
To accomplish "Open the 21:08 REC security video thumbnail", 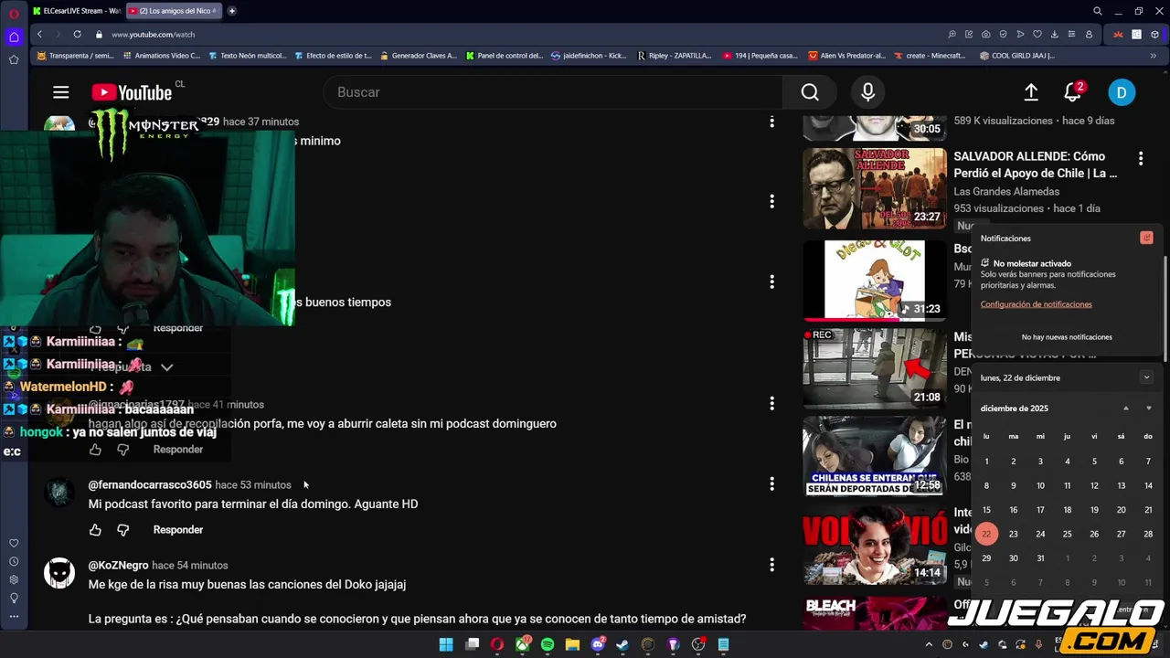I will click(x=875, y=367).
